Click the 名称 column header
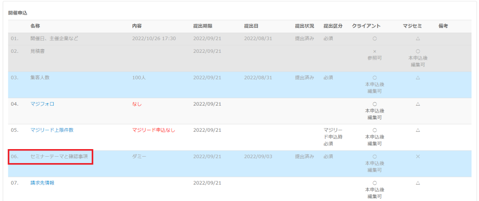The width and height of the screenshot is (479, 201). [x=35, y=26]
